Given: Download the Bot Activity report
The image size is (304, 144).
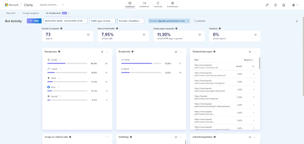Looking at the screenshot, I should [x=297, y=21].
